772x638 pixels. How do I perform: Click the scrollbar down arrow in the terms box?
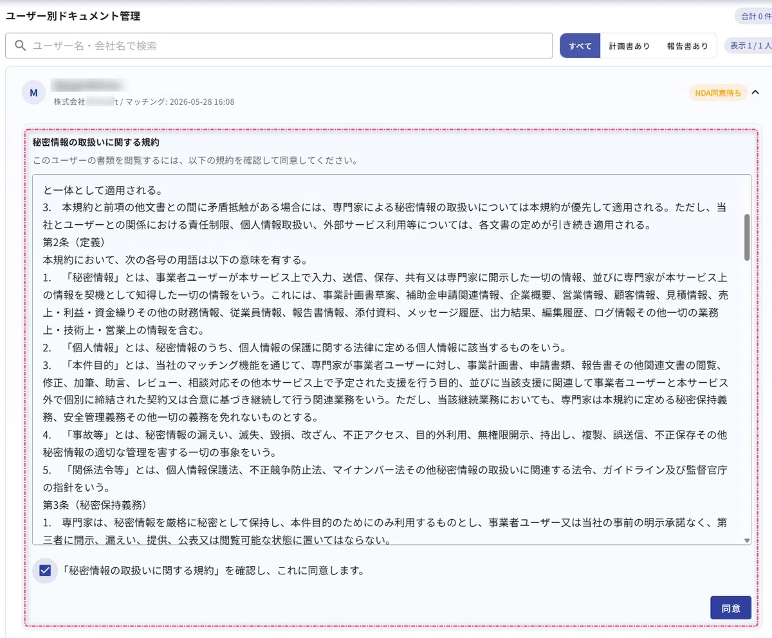[x=747, y=540]
